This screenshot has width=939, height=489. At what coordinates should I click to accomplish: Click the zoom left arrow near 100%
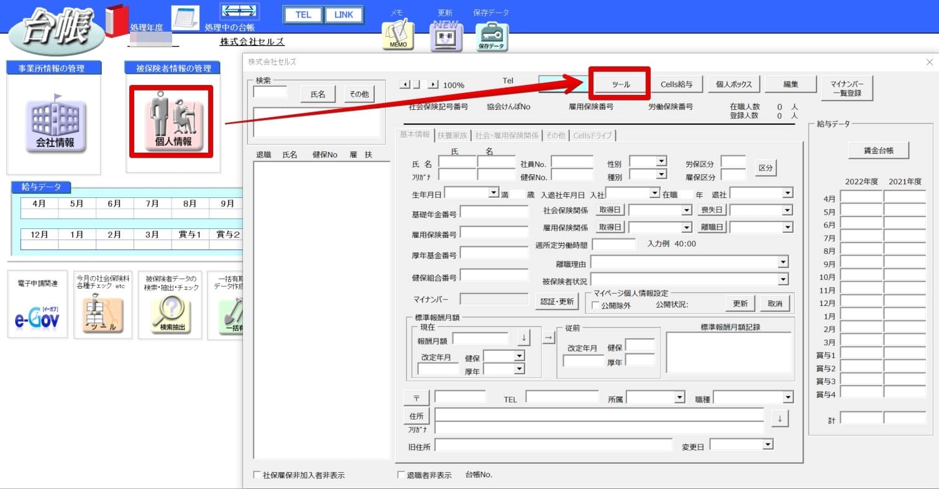(x=405, y=84)
